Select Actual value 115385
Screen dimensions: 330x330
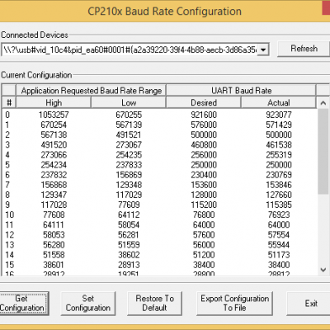(279, 205)
